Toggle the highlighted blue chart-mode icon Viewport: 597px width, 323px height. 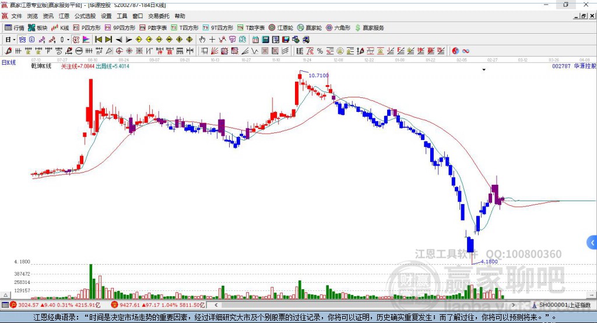pos(22,40)
